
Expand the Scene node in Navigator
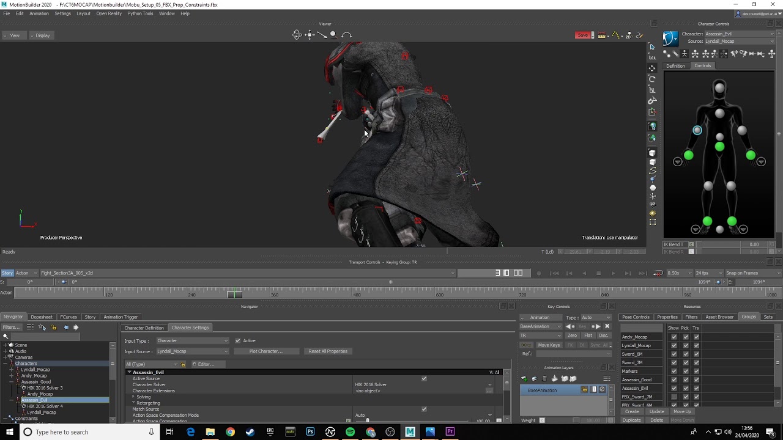point(5,345)
